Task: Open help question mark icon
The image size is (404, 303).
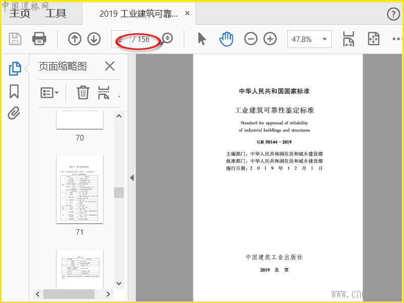Action: coord(393,14)
